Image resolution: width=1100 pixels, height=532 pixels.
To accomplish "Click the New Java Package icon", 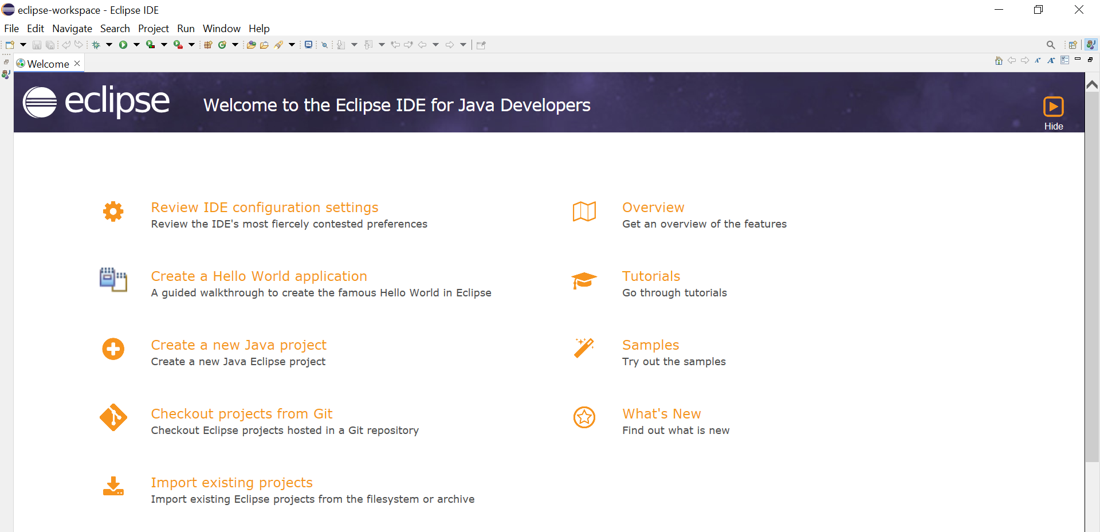I will click(208, 45).
